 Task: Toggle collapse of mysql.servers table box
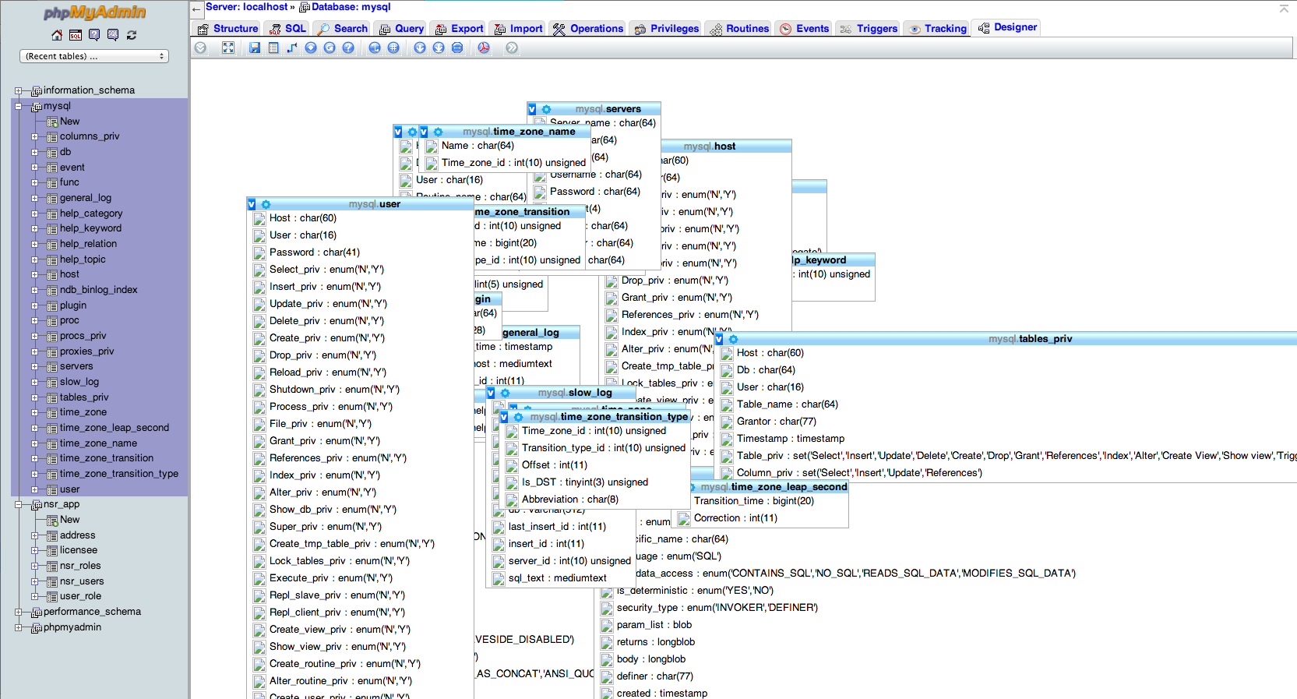click(x=532, y=109)
